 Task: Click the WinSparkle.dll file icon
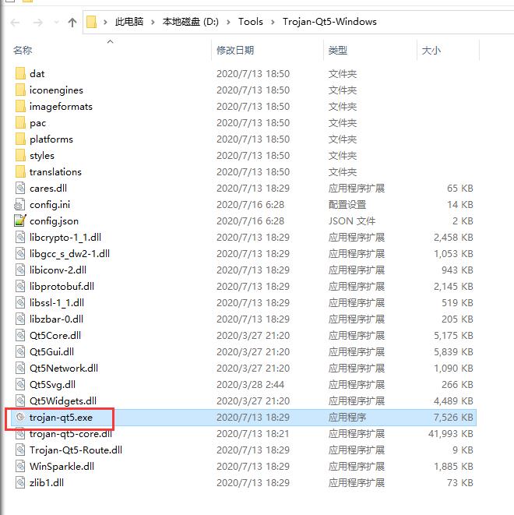(x=20, y=466)
